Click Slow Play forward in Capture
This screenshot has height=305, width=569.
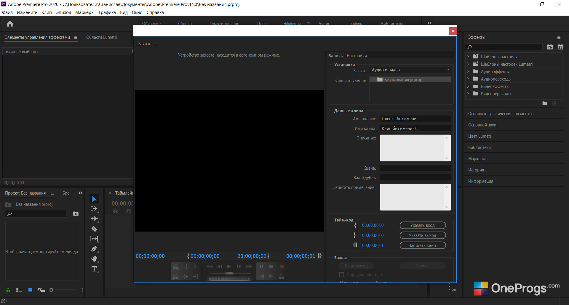[x=271, y=276]
